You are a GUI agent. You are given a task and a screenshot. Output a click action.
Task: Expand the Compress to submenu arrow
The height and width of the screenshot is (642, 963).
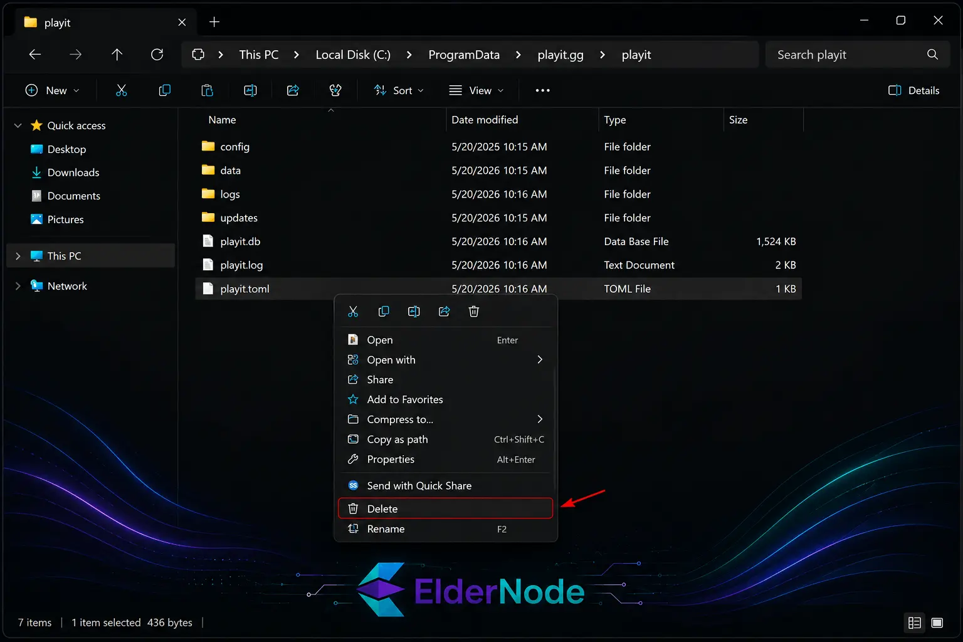540,419
